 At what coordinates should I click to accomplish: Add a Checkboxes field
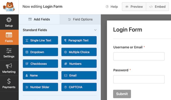[x=40, y=64]
